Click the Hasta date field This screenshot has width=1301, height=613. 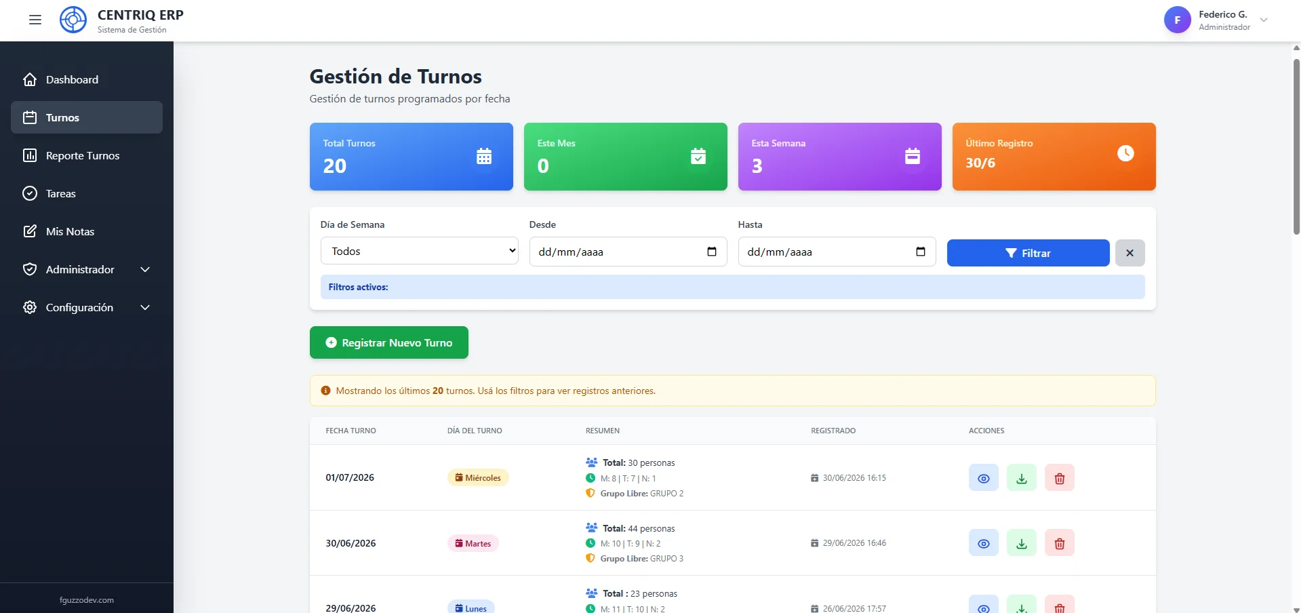coord(837,252)
